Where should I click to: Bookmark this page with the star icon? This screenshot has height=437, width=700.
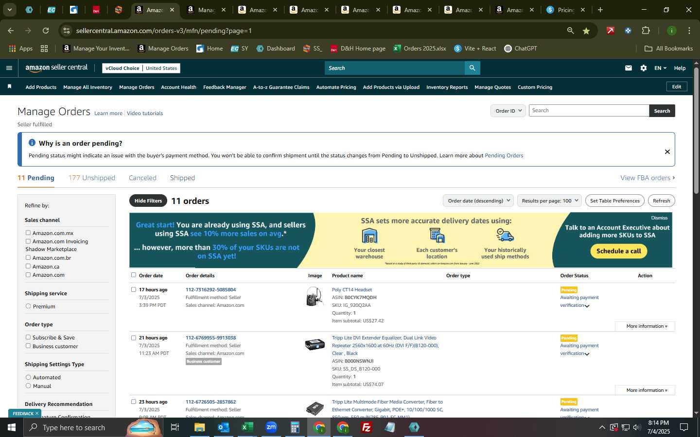tap(586, 31)
